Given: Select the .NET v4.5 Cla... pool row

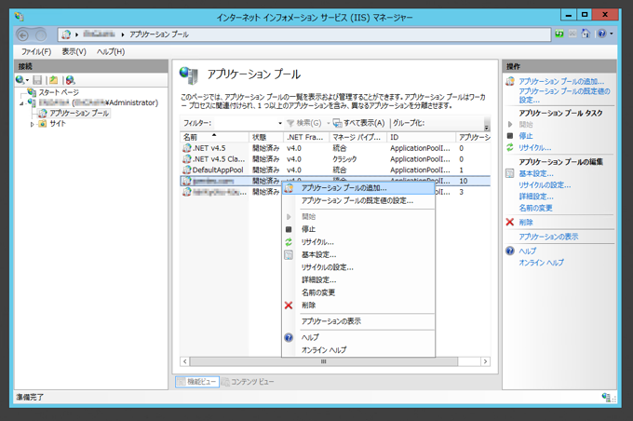Looking at the screenshot, I should tap(335, 159).
